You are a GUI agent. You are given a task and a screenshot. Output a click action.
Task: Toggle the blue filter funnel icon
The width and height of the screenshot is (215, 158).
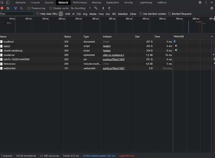pos(16,8)
